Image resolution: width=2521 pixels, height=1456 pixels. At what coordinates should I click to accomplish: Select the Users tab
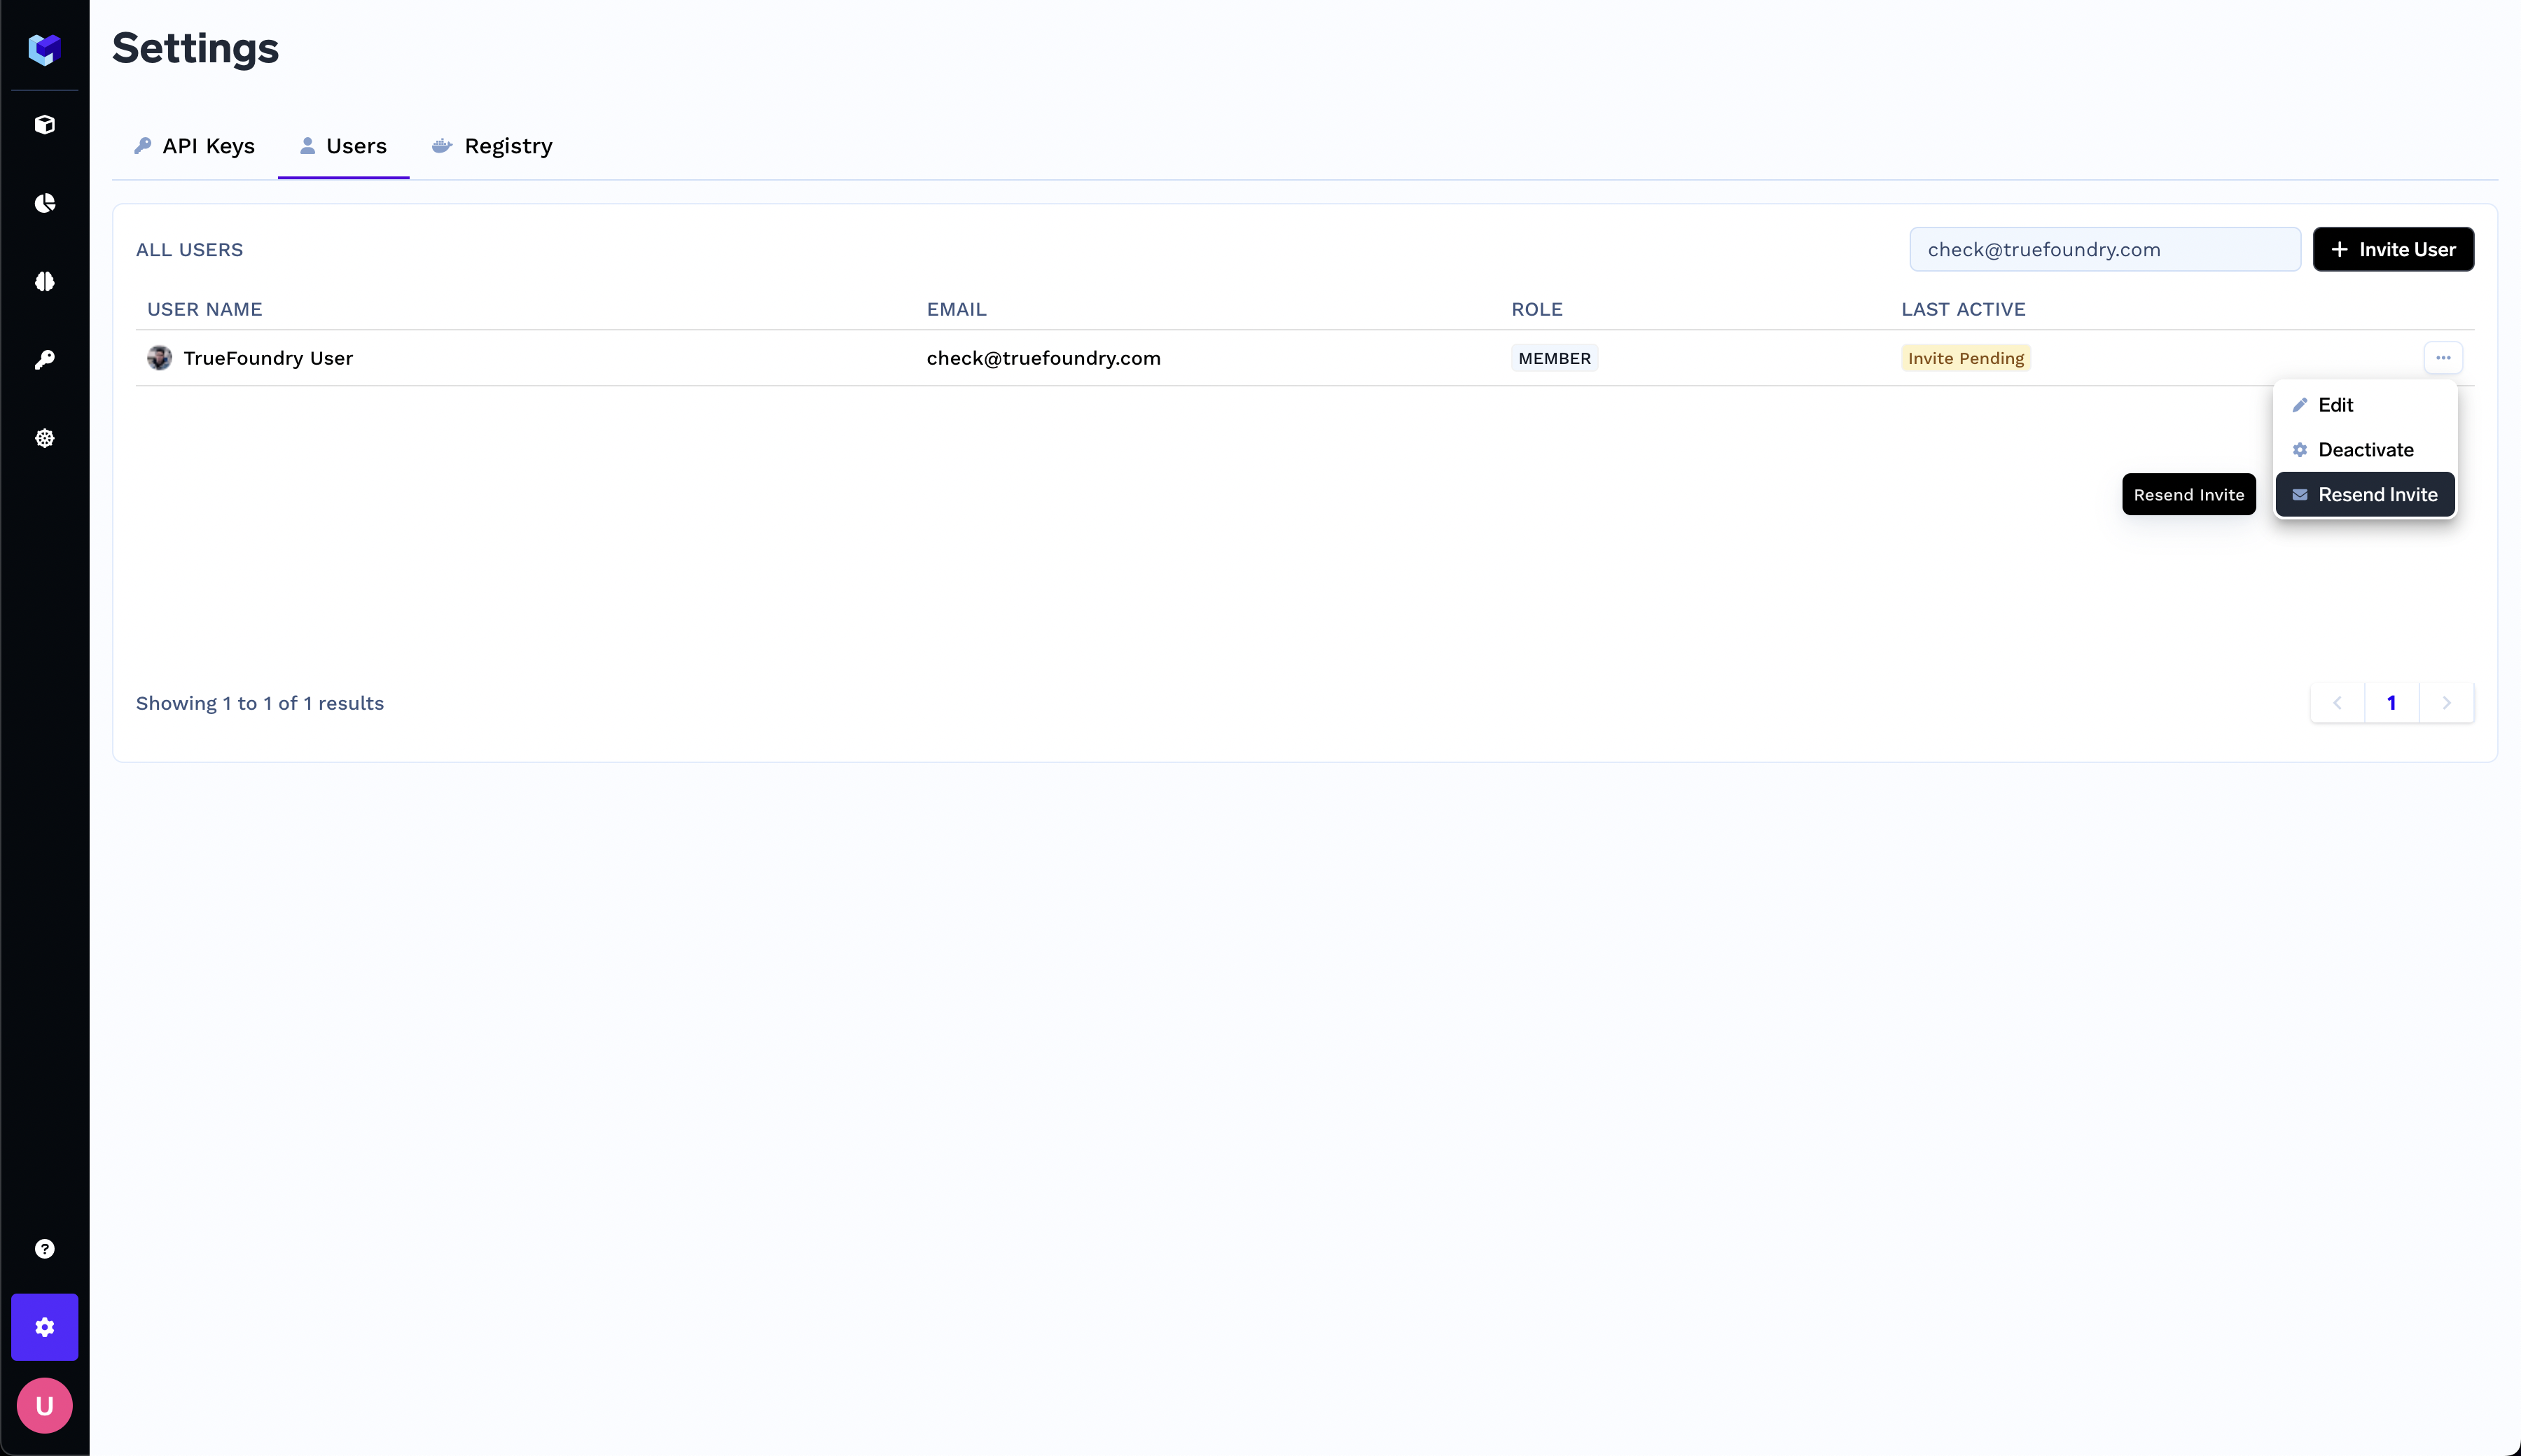point(343,146)
